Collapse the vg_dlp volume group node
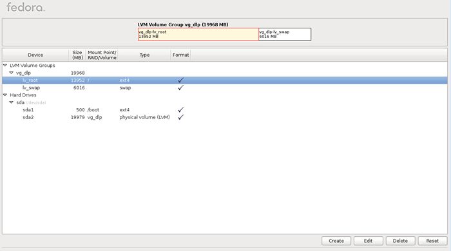The width and height of the screenshot is (451, 251). [x=11, y=73]
